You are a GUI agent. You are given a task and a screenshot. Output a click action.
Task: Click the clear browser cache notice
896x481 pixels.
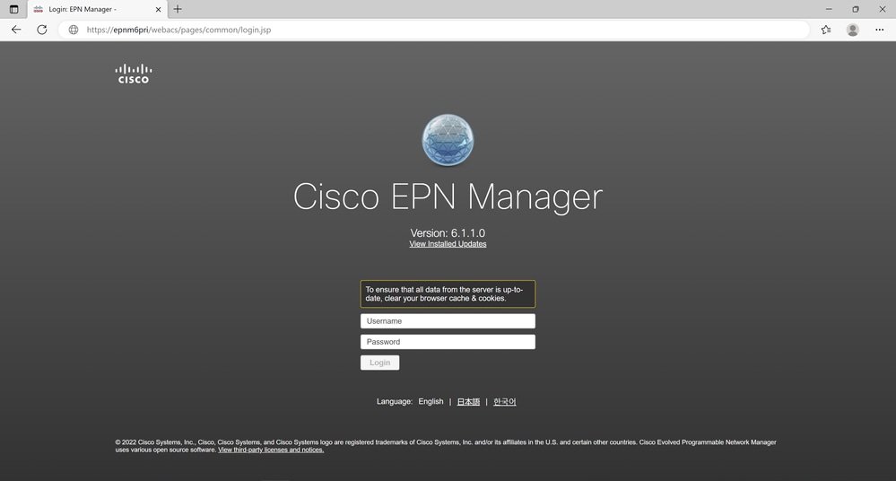tap(448, 294)
